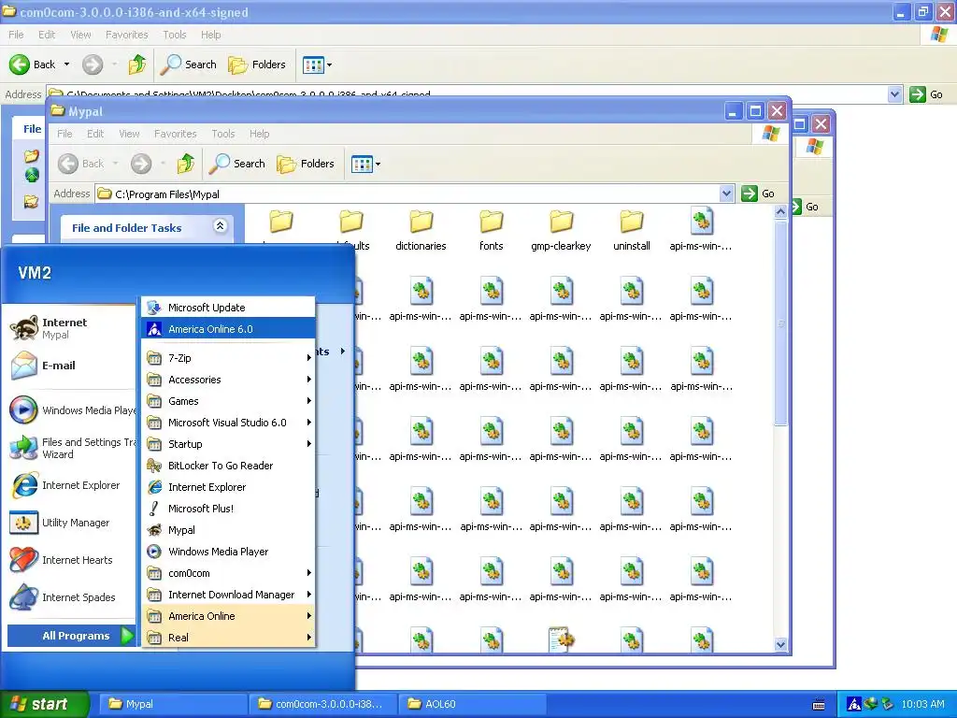Expand the Real program group arrow

click(x=308, y=637)
